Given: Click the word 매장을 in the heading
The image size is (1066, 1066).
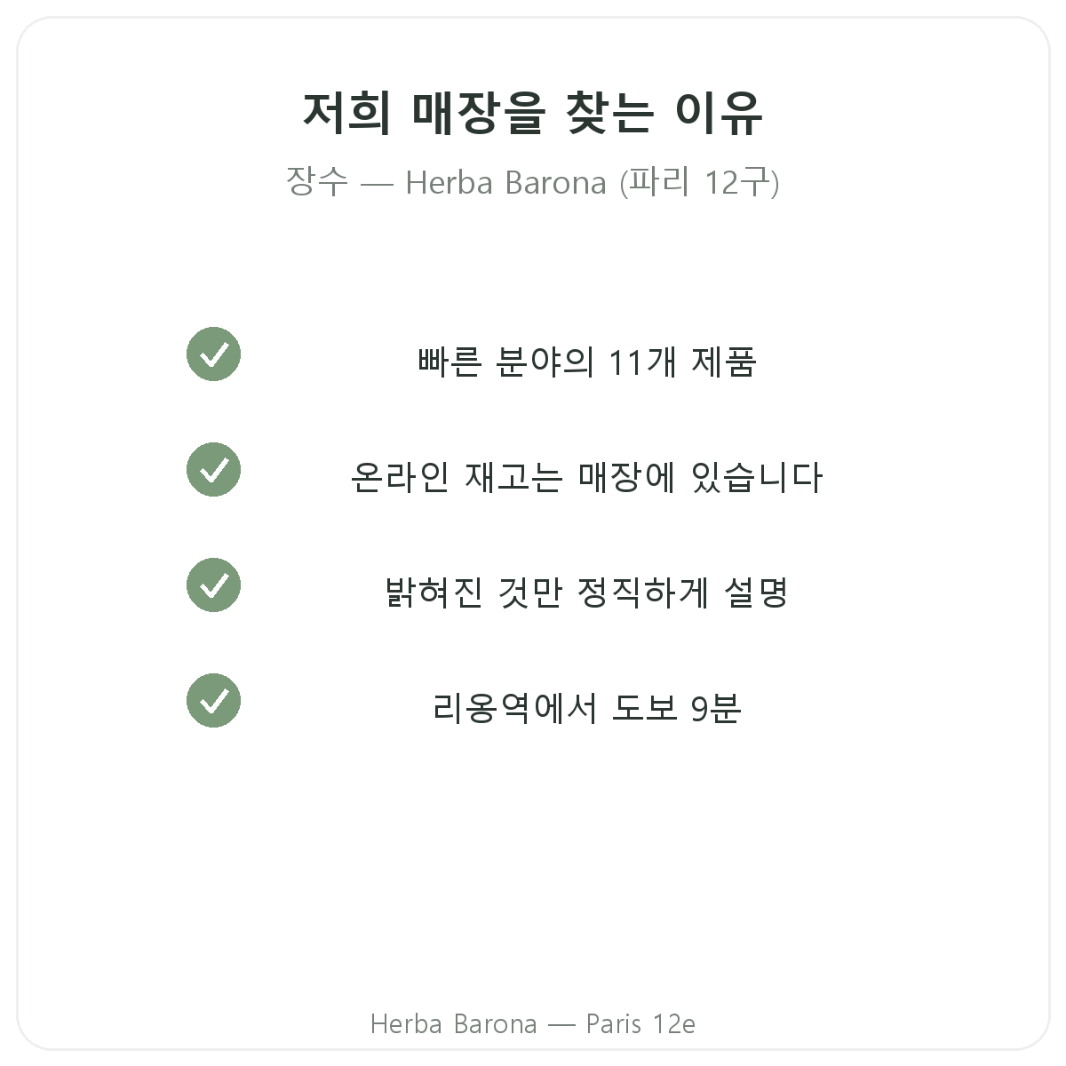Looking at the screenshot, I should point(476,113).
